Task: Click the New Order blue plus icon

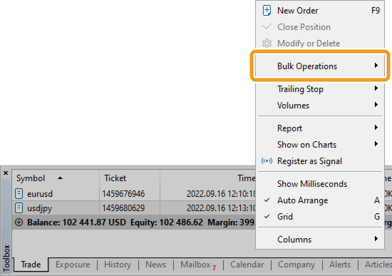Action: coord(267,10)
